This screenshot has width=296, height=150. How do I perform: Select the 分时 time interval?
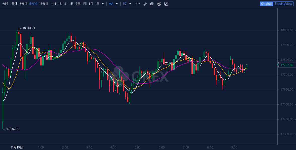(5, 4)
